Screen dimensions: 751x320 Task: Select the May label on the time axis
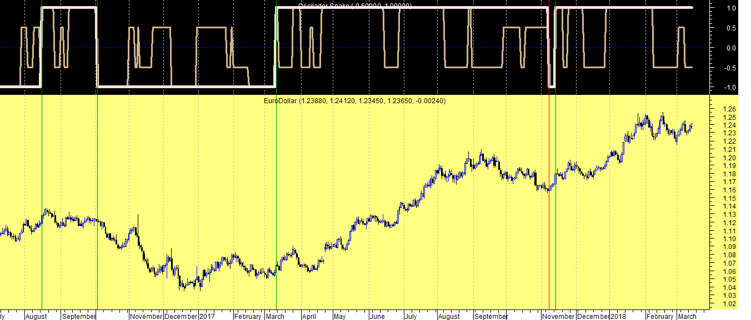click(x=339, y=316)
